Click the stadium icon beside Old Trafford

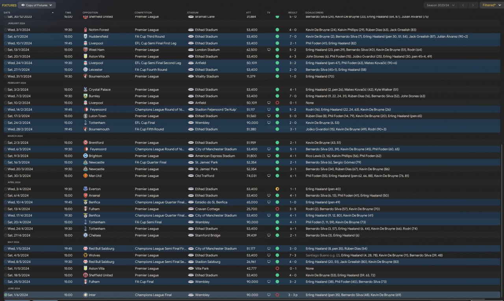191,176
